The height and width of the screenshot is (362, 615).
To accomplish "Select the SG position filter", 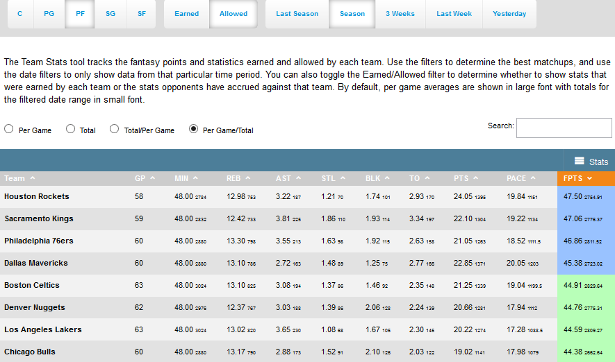I will click(110, 14).
